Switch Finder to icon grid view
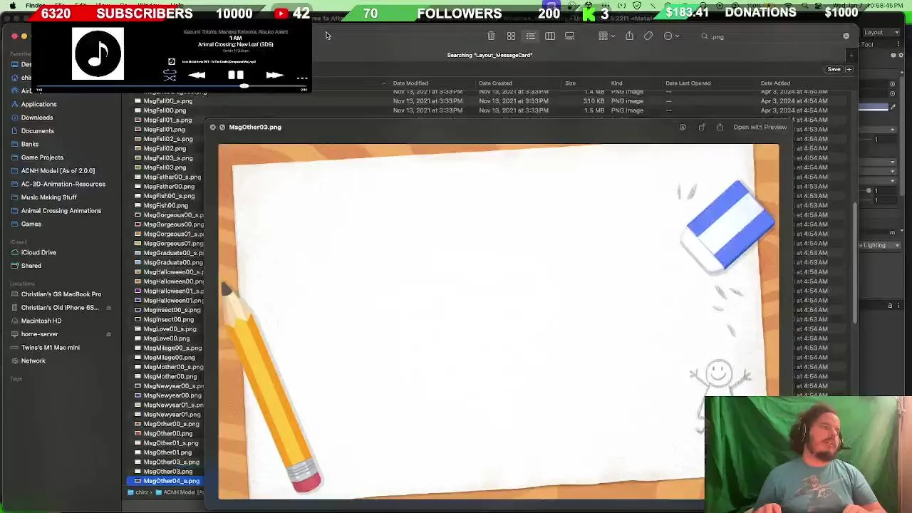This screenshot has width=912, height=513. pos(511,36)
